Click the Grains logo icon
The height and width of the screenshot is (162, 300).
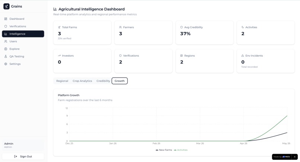[x=6, y=6]
